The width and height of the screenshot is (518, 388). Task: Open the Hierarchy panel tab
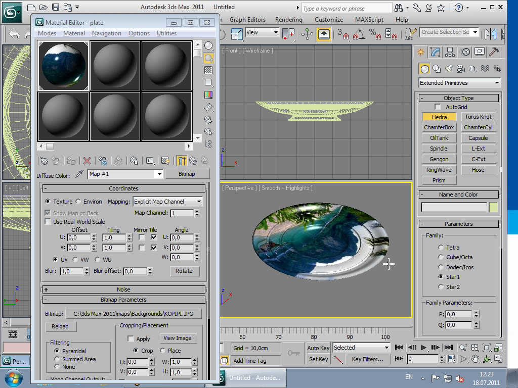click(x=450, y=52)
